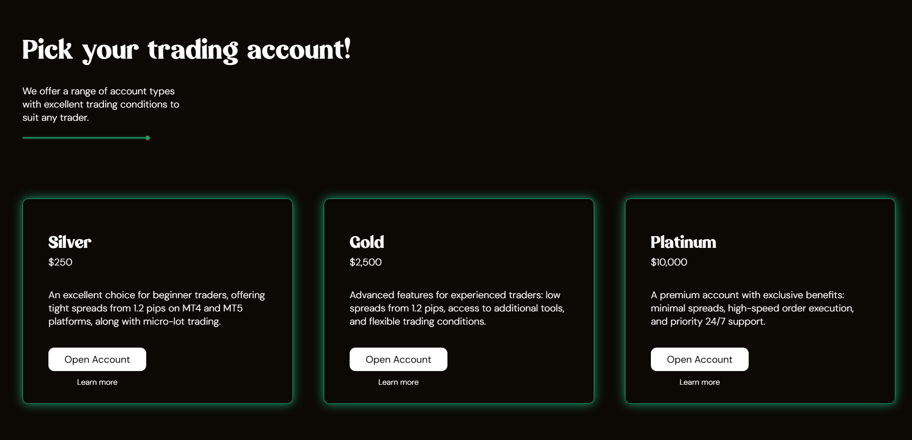Click the Platinum card title
The height and width of the screenshot is (440, 912).
point(683,242)
